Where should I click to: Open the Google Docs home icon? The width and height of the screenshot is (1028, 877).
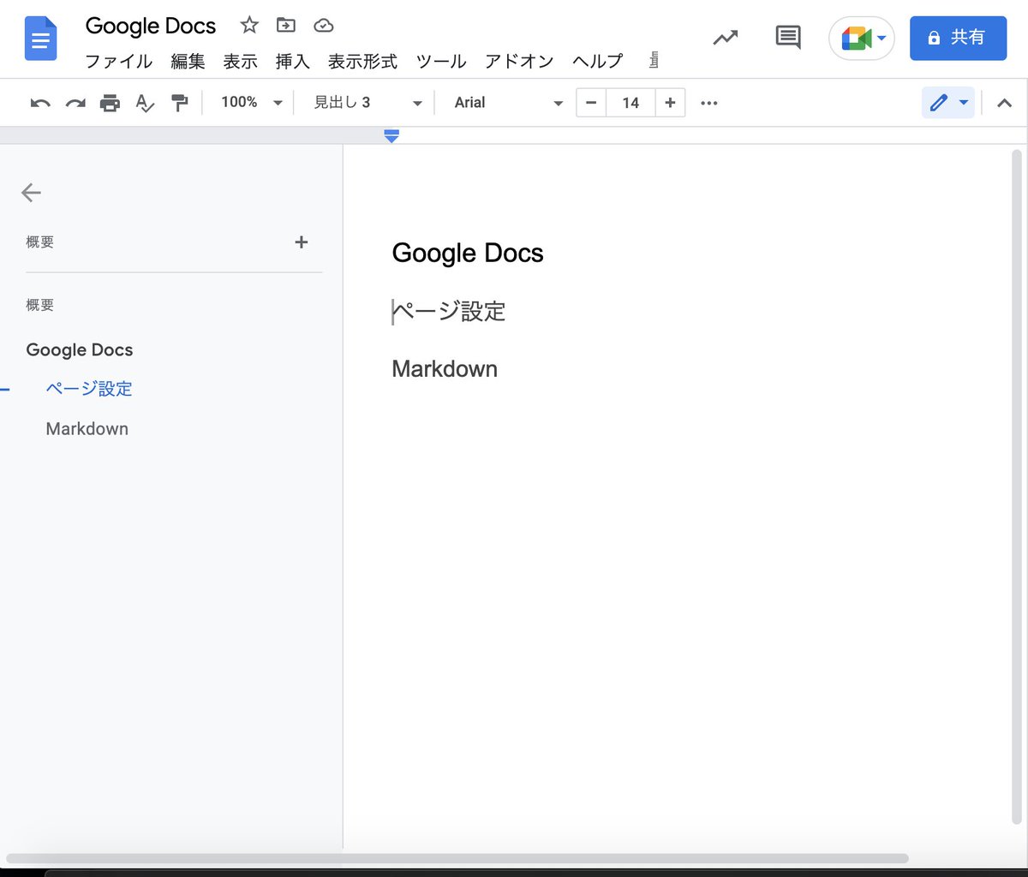(x=41, y=39)
